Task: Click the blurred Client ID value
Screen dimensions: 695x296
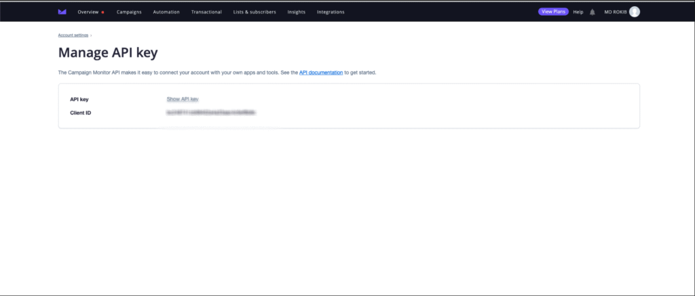Action: coord(211,113)
